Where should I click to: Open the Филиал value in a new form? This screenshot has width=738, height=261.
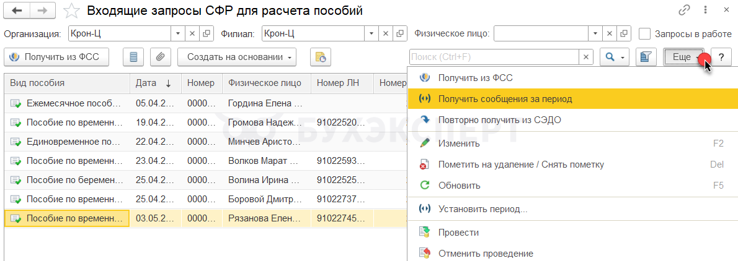[x=400, y=34]
